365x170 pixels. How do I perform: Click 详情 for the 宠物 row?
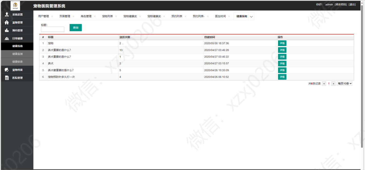point(282,43)
